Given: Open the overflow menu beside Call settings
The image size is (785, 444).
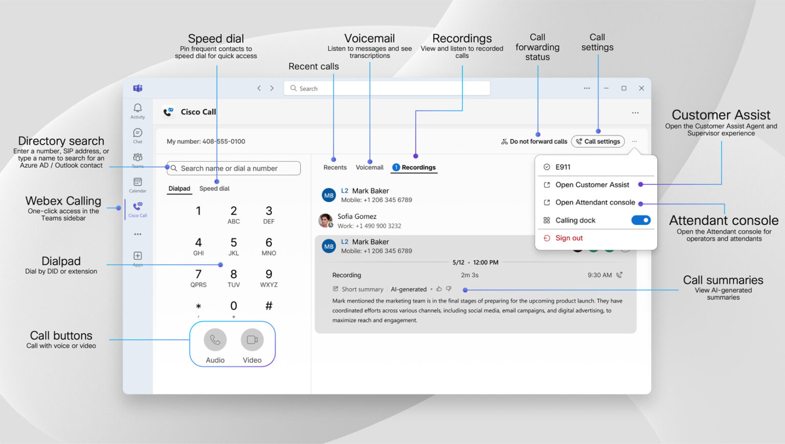Looking at the screenshot, I should 634,141.
